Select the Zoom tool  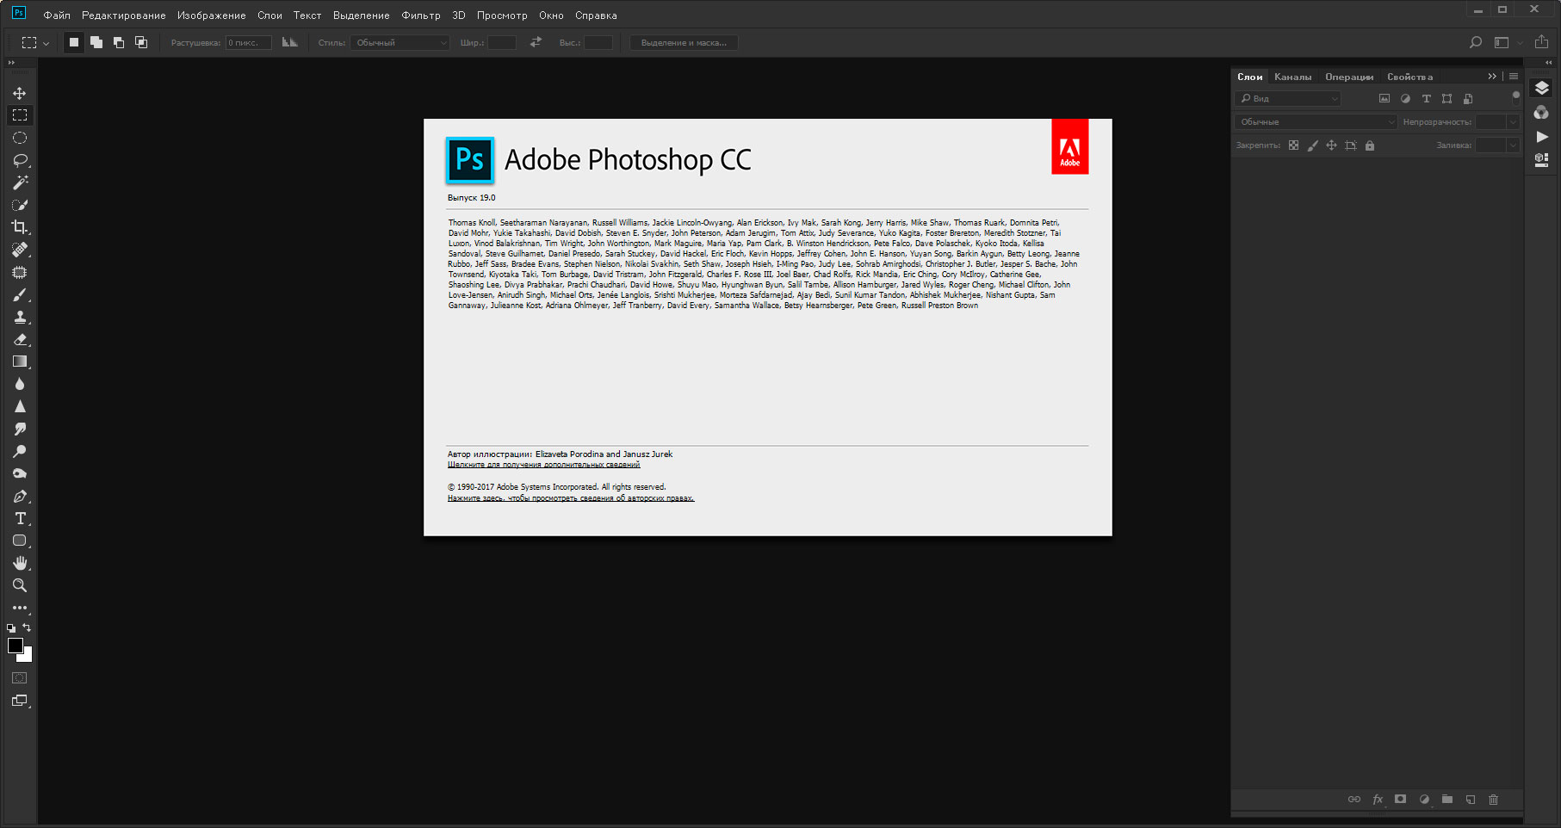click(20, 585)
